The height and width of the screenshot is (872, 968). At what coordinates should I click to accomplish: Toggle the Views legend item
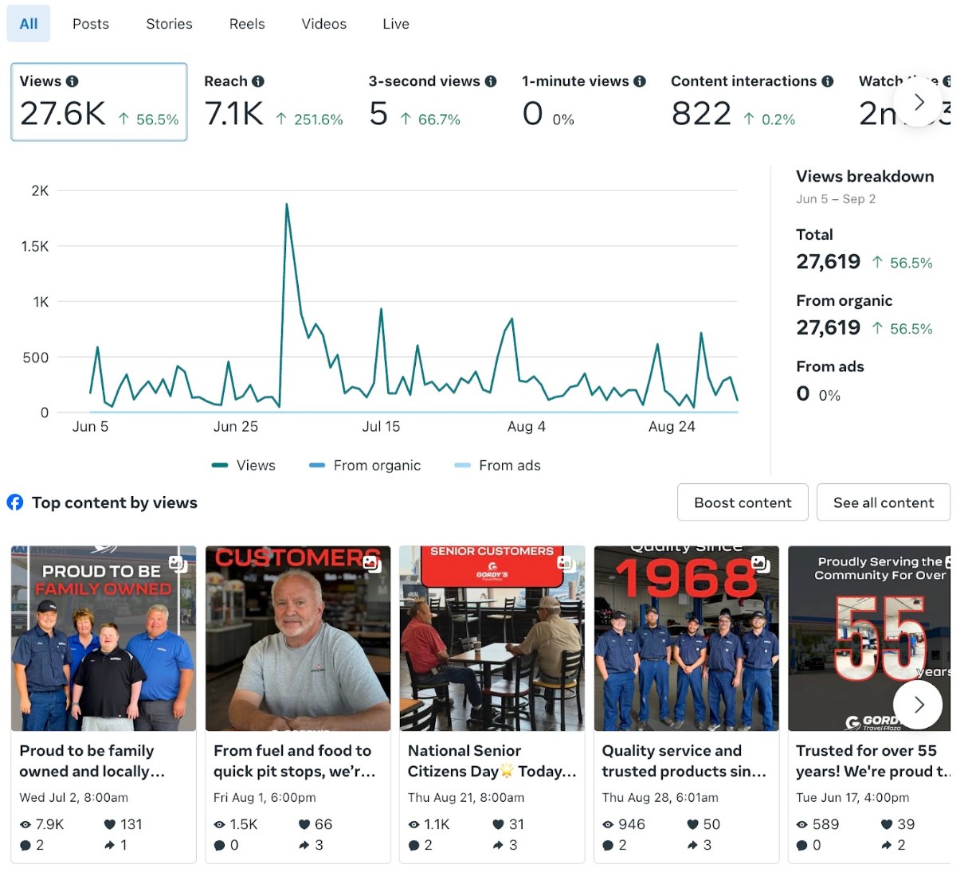pos(244,466)
